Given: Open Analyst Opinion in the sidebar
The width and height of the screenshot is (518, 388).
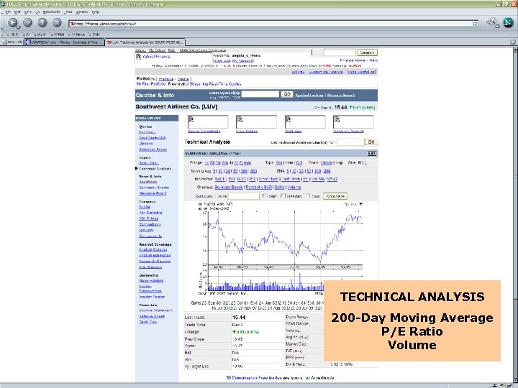Looking at the screenshot, I should tap(153, 250).
